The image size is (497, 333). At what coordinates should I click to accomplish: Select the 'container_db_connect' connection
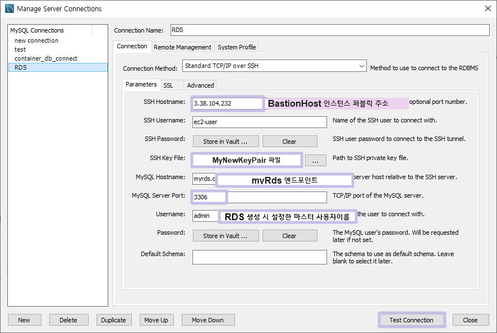58,58
